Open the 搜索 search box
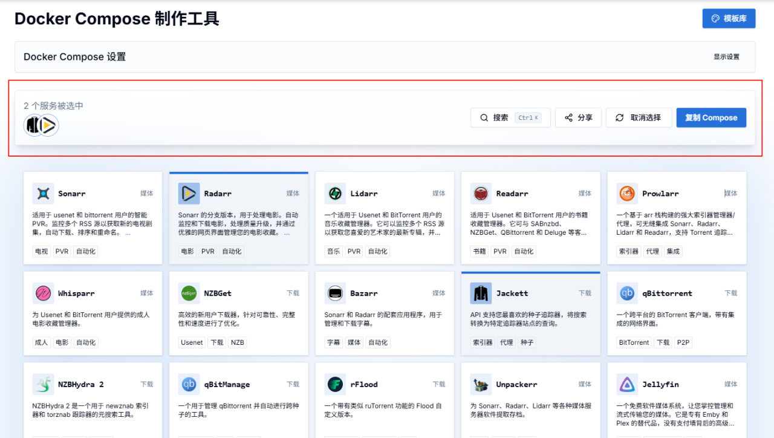 click(510, 118)
